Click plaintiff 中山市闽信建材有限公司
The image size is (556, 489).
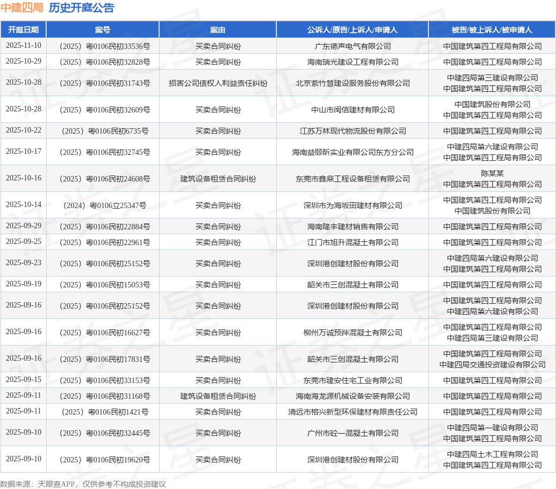coord(353,110)
